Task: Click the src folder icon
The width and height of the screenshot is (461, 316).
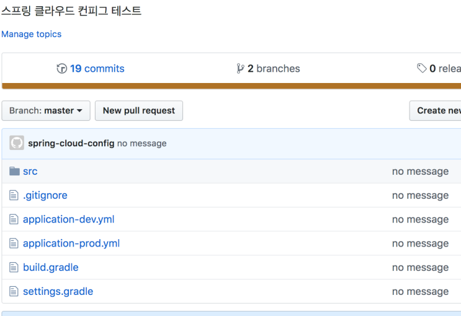Action: [x=14, y=171]
